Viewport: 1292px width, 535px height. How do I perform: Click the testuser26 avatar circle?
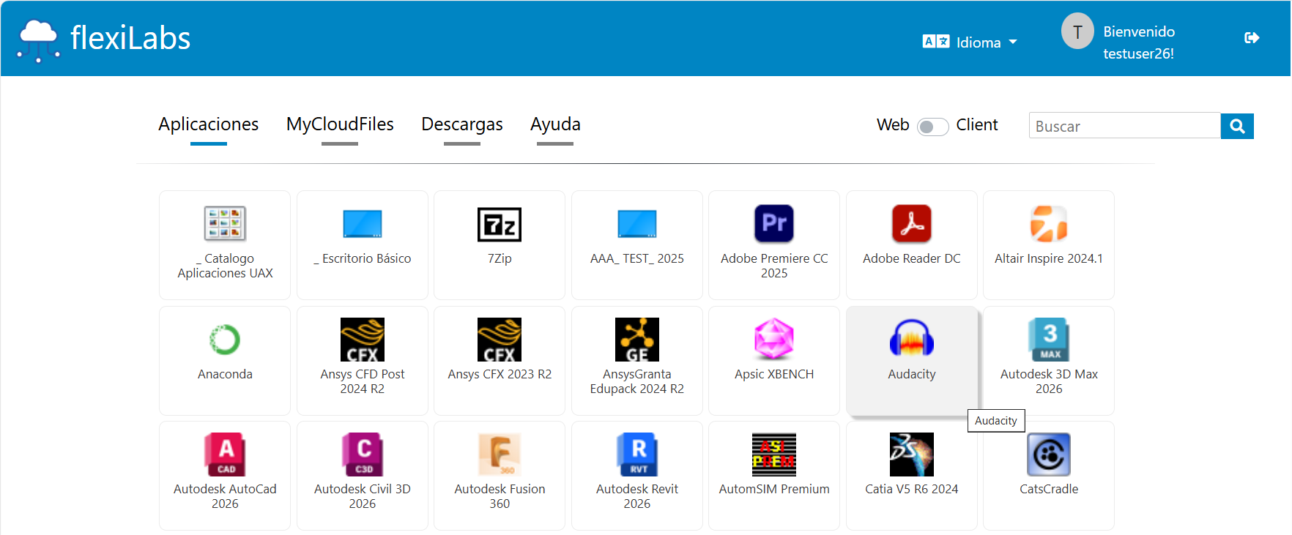point(1077,31)
